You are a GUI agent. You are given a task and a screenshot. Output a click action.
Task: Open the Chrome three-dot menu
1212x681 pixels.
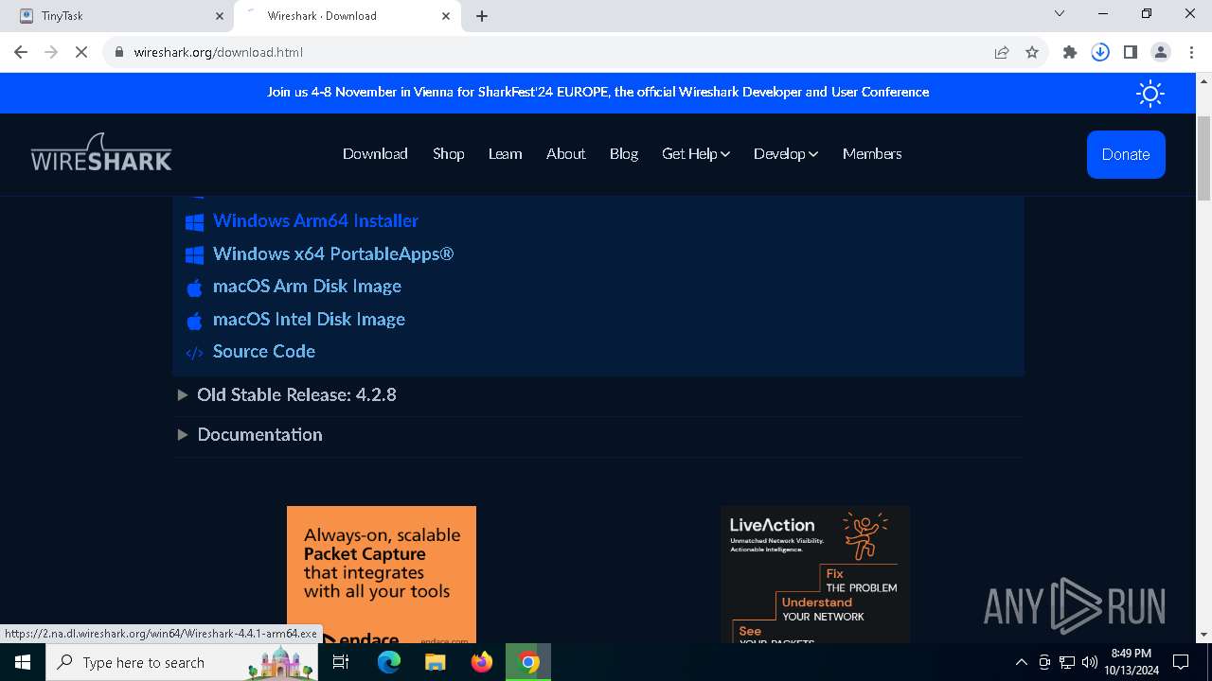pos(1191,52)
